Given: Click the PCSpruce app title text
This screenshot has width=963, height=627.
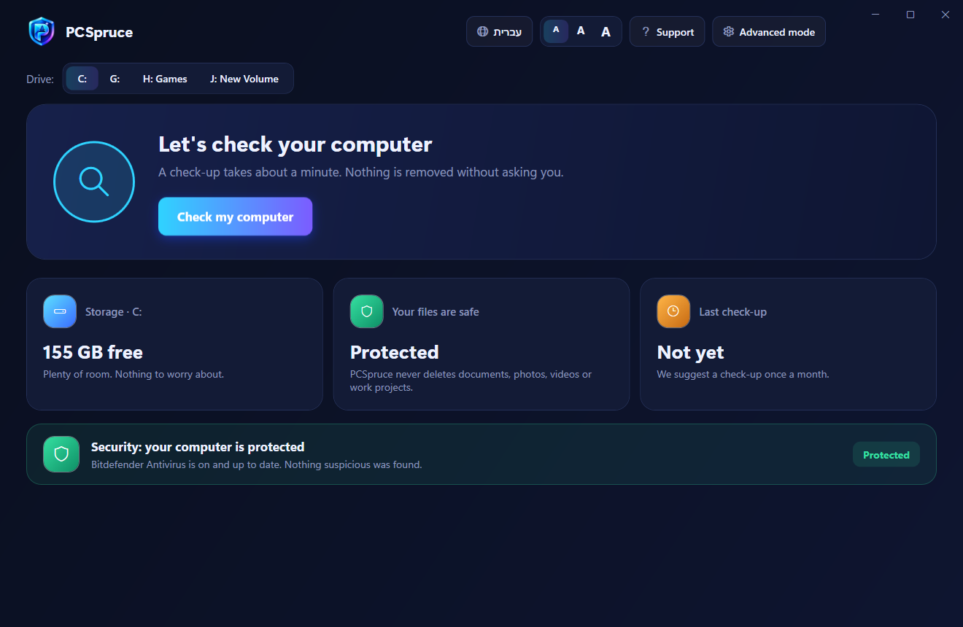Looking at the screenshot, I should pyautogui.click(x=99, y=32).
